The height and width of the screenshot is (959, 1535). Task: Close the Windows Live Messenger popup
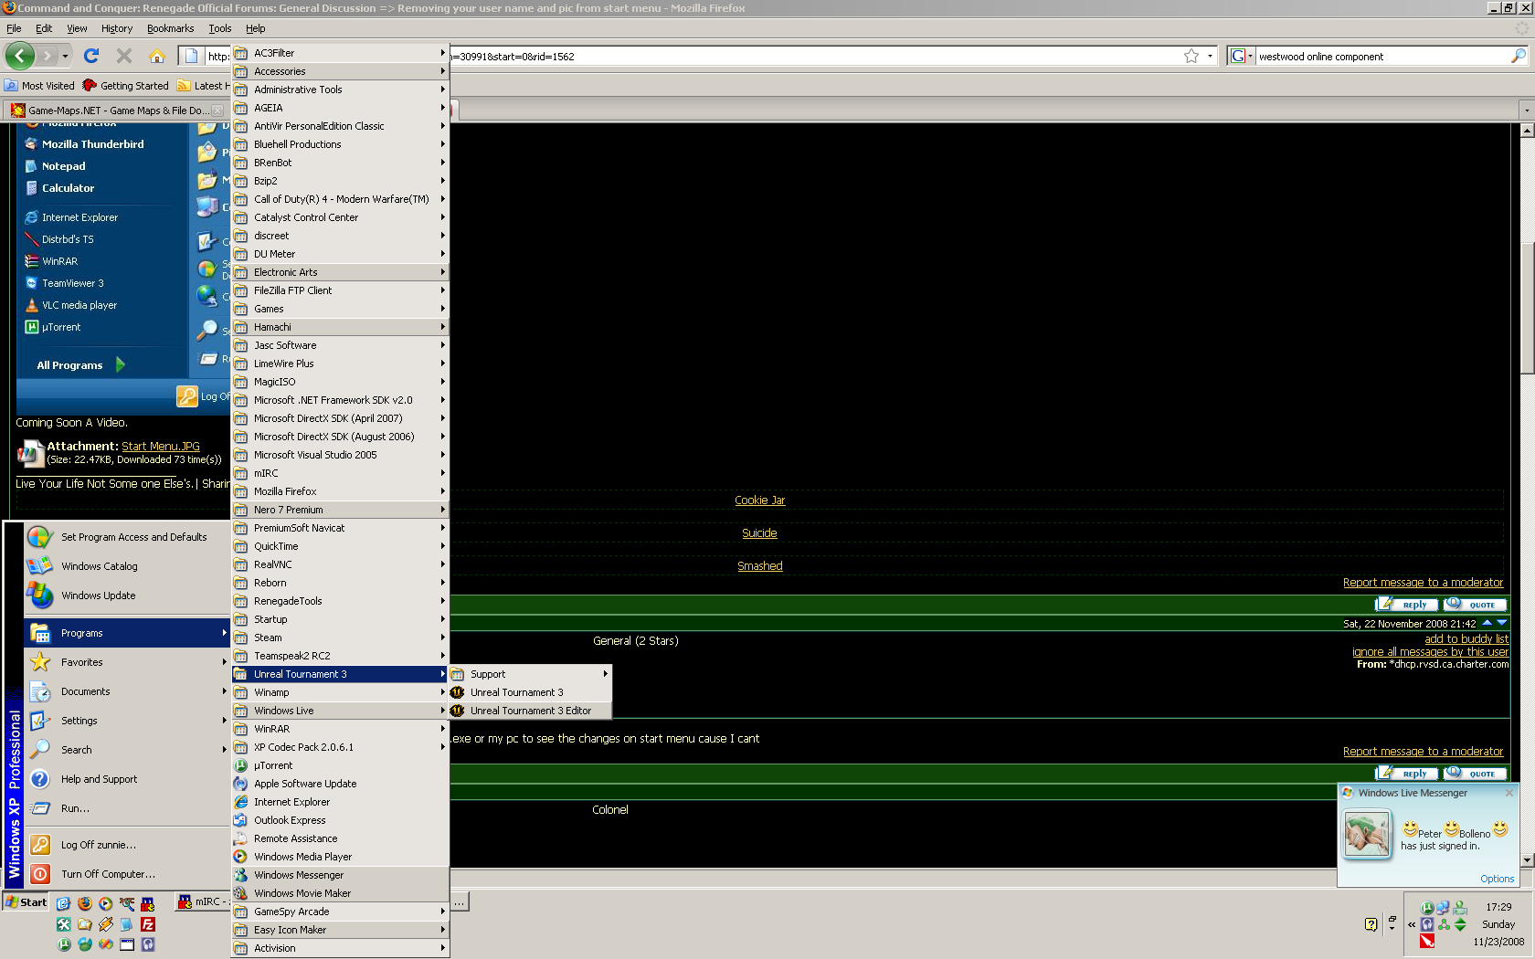point(1509,793)
